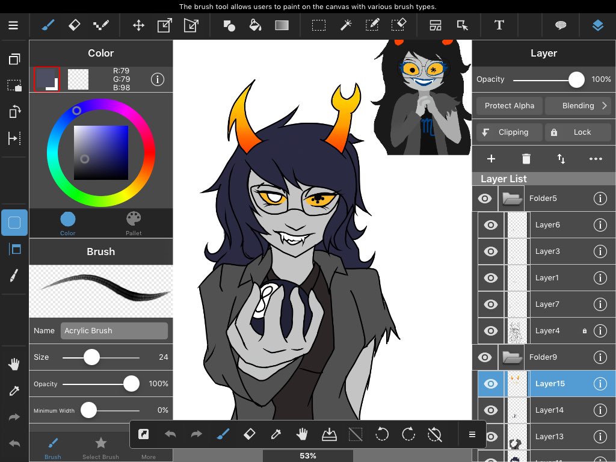Select the Operation cursor tool
Viewport: 616px width, 462px height.
click(x=463, y=25)
